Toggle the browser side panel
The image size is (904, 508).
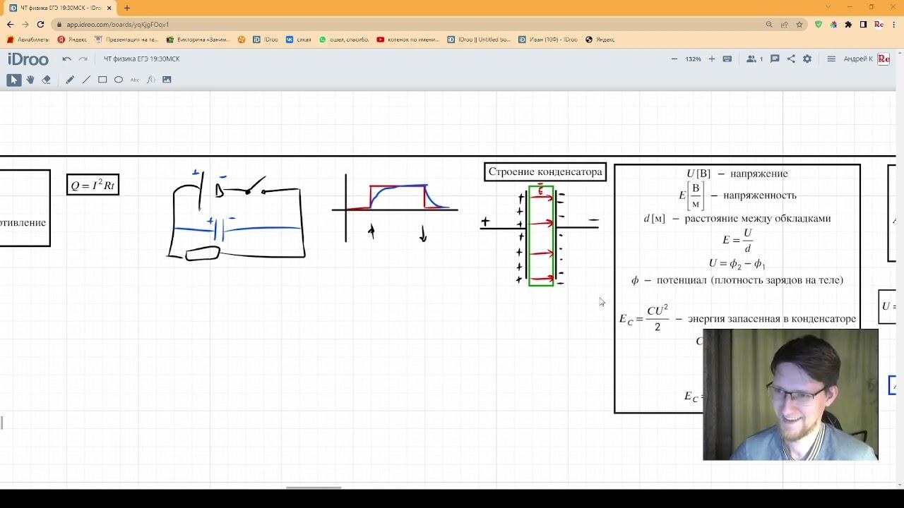(863, 24)
